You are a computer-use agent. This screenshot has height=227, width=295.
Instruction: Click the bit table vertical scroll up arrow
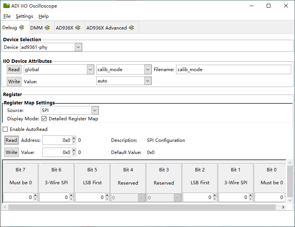point(290,163)
